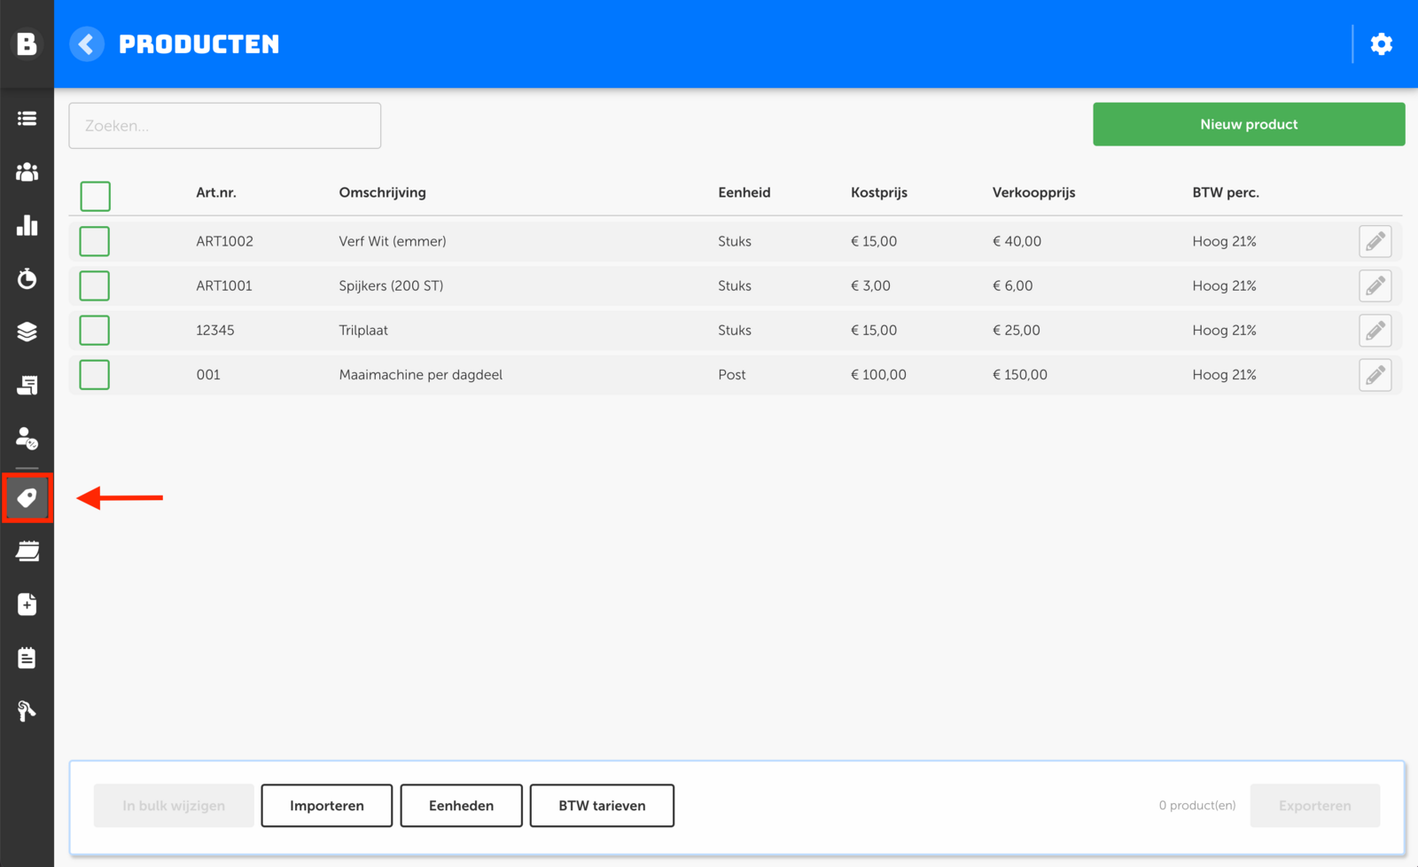1418x867 pixels.
Task: Sort by the Omschrijving column header
Action: 382,192
